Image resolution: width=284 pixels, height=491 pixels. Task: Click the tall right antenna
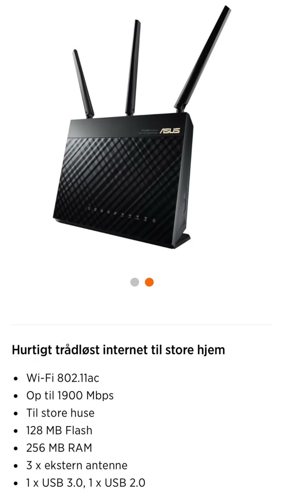click(x=202, y=58)
